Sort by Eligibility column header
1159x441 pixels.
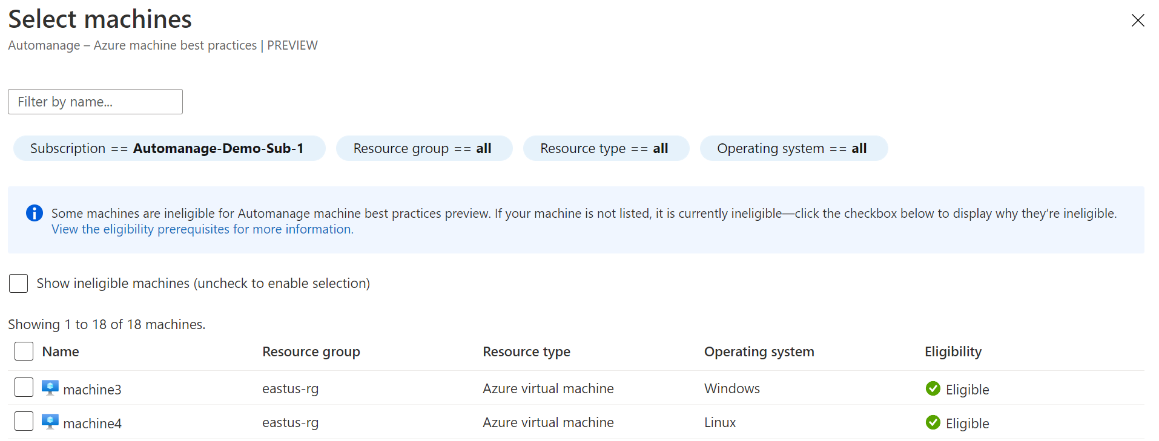953,351
